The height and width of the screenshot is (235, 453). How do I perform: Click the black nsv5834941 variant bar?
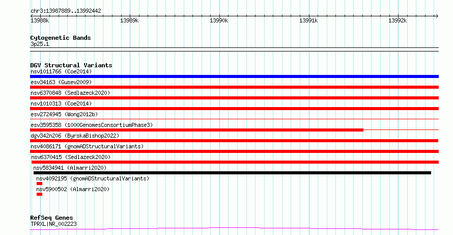[x=232, y=173]
